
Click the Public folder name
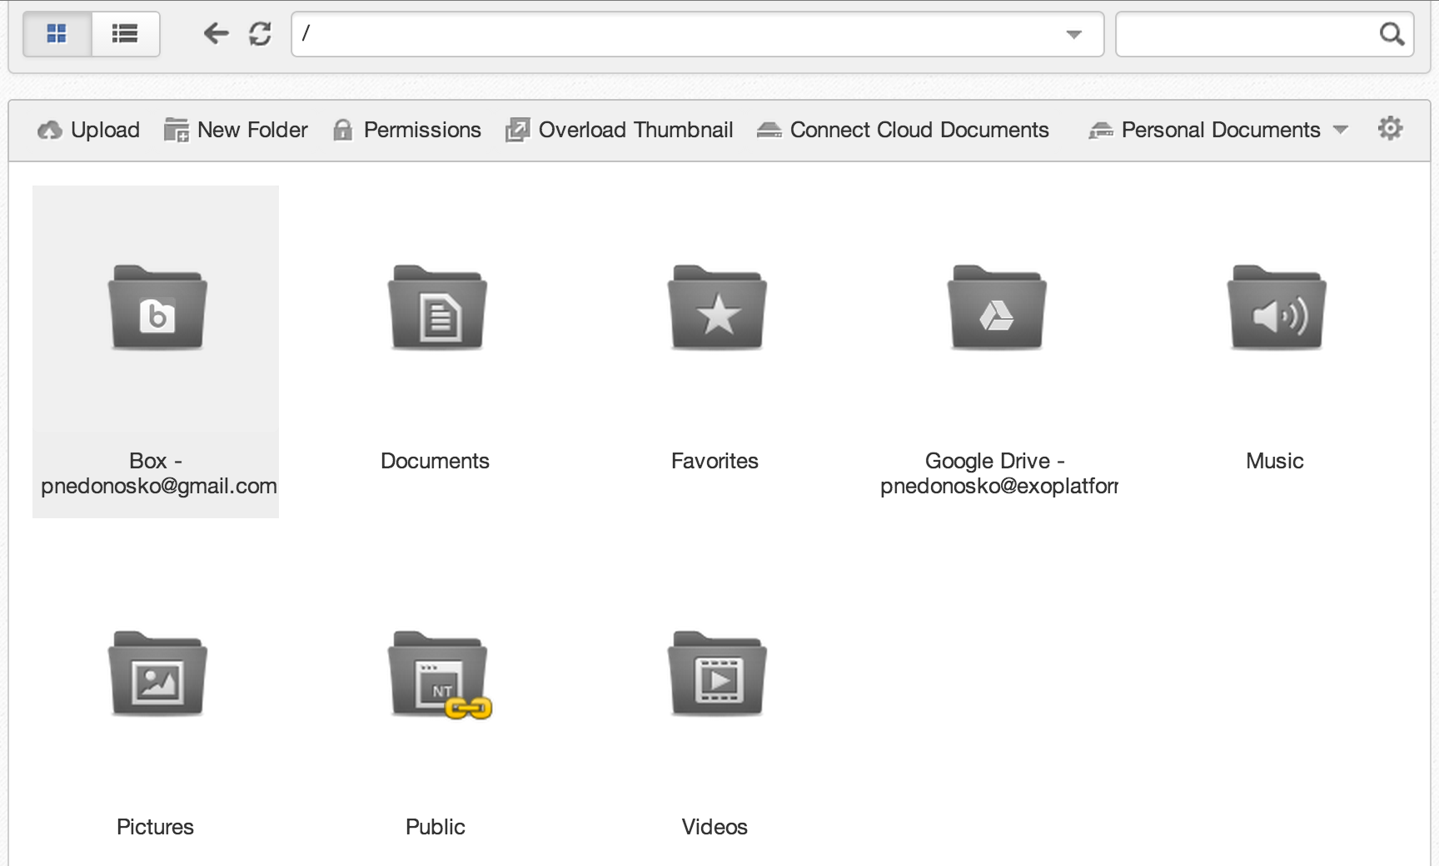[x=435, y=827]
